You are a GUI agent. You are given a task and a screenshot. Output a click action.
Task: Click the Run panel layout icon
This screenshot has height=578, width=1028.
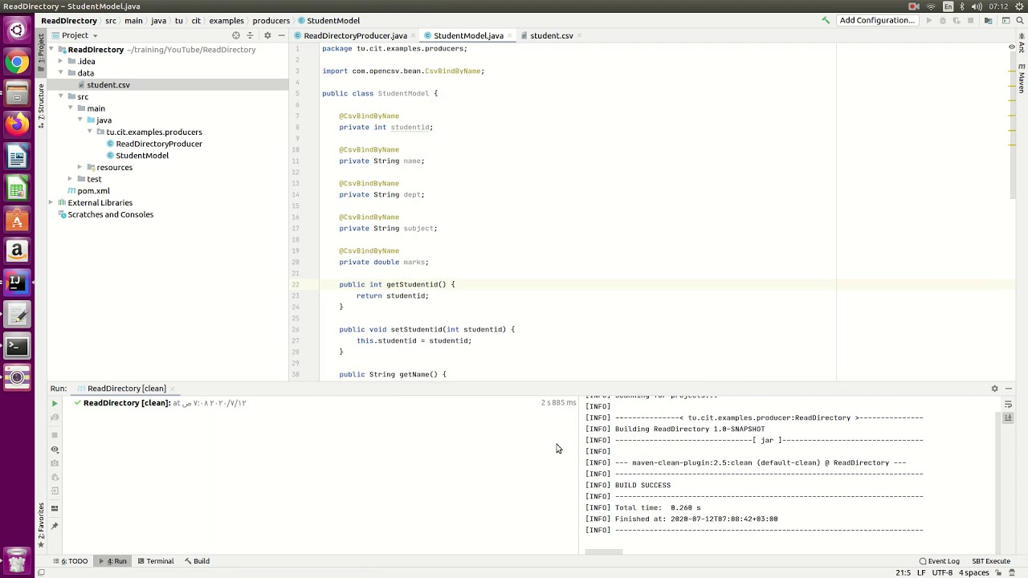pyautogui.click(x=55, y=508)
